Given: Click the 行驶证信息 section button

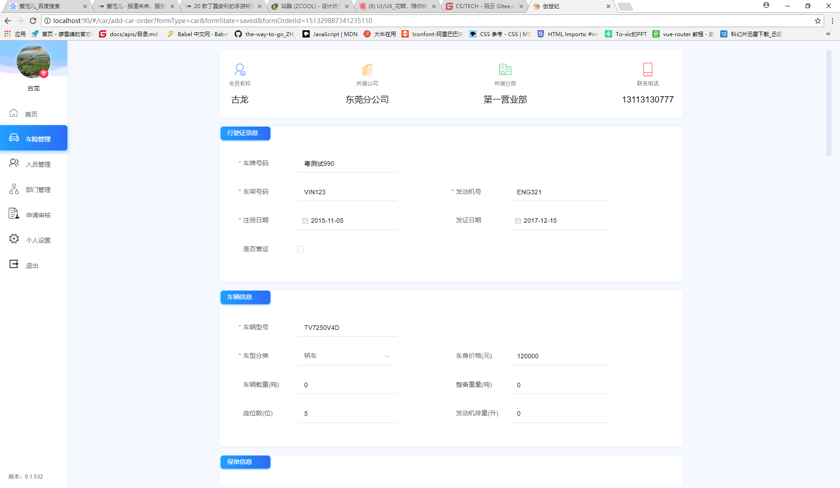Looking at the screenshot, I should tap(245, 133).
